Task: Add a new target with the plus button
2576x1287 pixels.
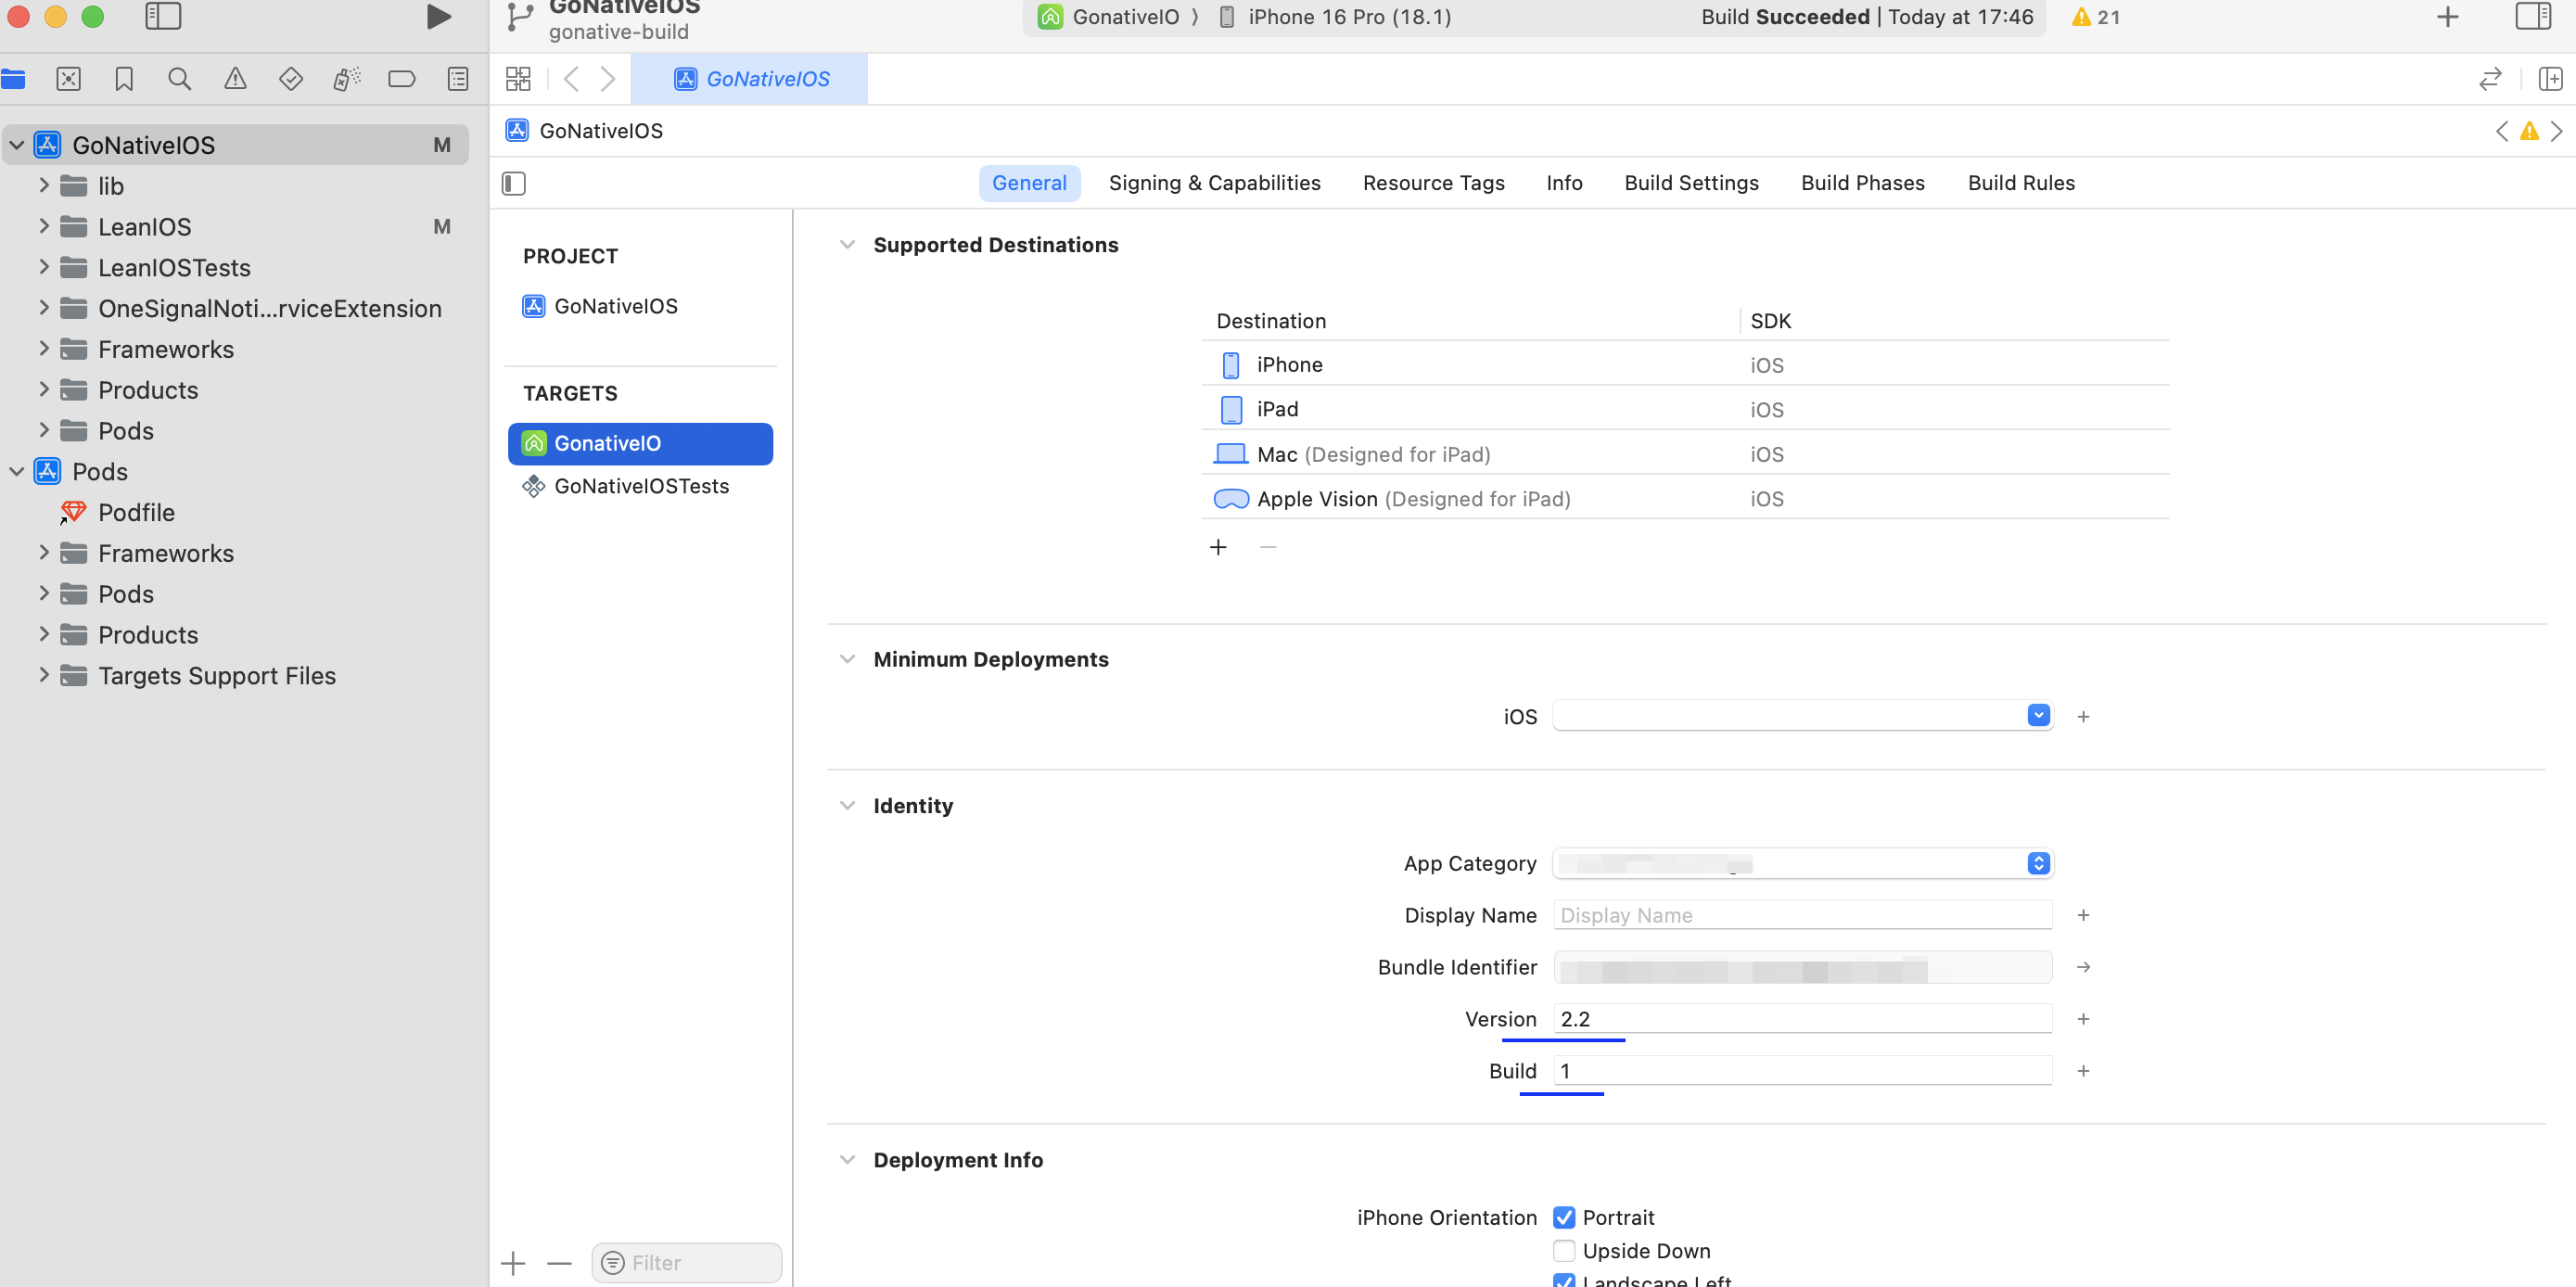Action: [513, 1263]
